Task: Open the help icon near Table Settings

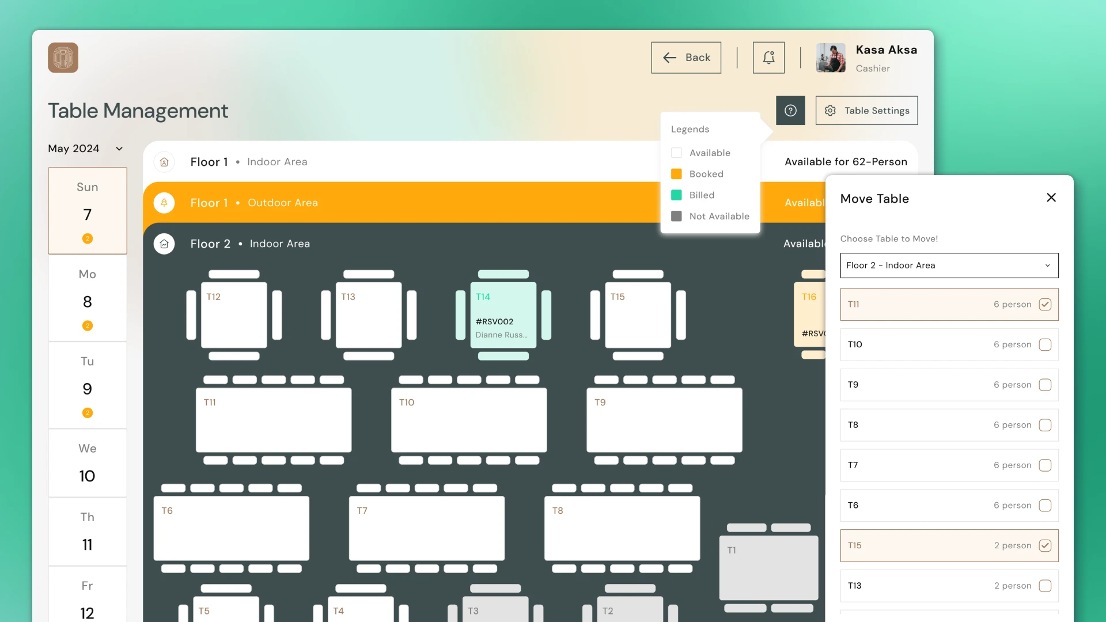Action: pyautogui.click(x=790, y=110)
